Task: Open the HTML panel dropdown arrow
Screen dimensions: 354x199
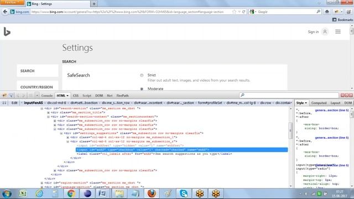Action: pyautogui.click(x=67, y=96)
